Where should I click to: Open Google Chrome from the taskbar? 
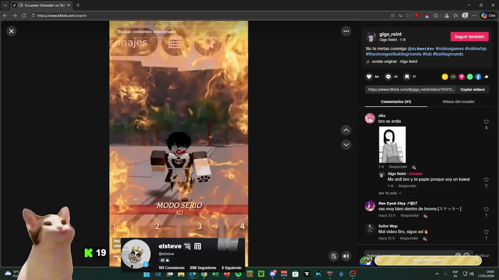(x=203, y=274)
